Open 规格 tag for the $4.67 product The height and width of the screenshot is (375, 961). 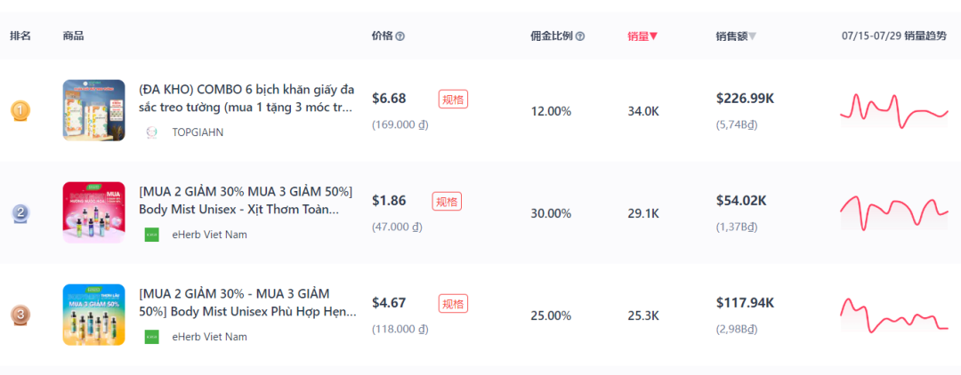click(453, 304)
